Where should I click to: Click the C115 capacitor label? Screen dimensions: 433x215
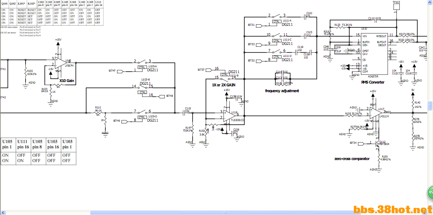(x=188, y=108)
